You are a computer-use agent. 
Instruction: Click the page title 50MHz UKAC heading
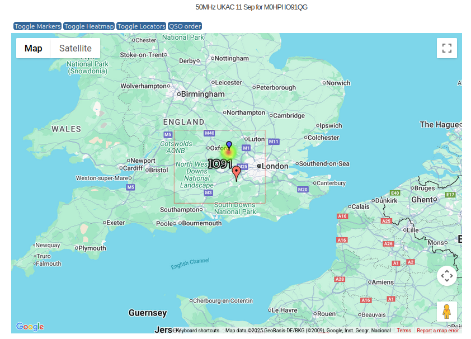(x=251, y=7)
